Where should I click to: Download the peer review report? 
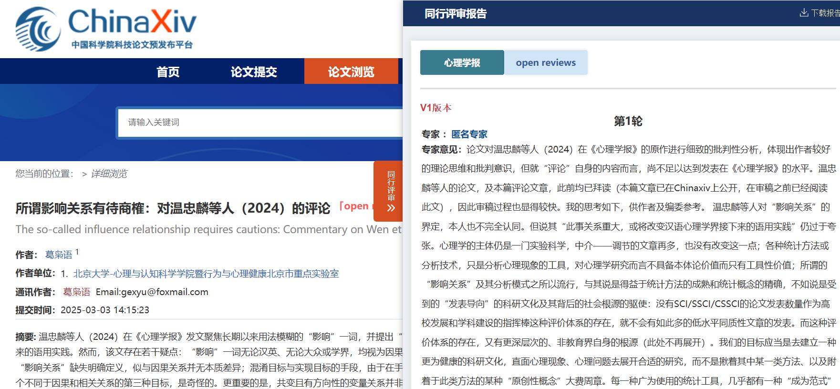point(820,13)
